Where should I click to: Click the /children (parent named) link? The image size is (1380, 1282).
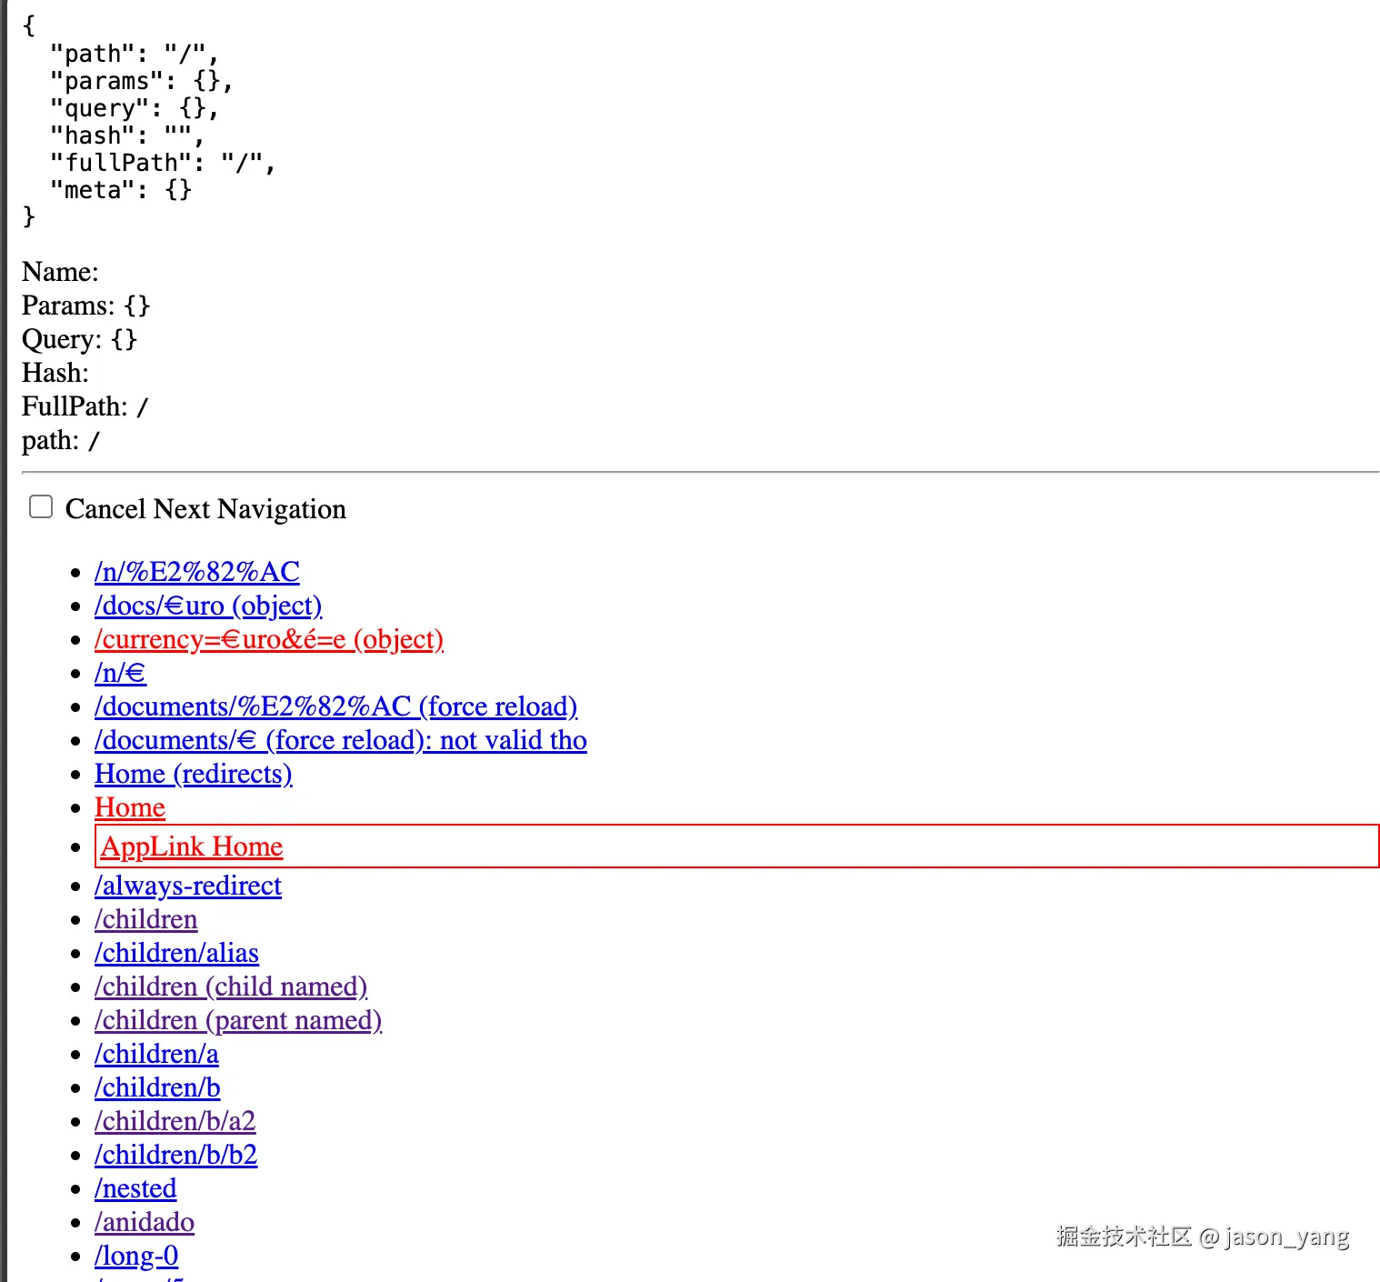pos(237,1020)
